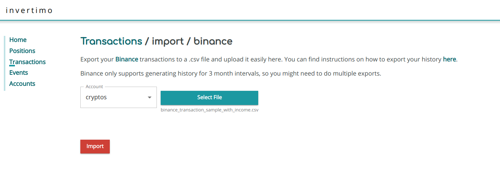This screenshot has height=187, width=500.
Task: Click the 3 month intervals notice text
Action: 231,74
